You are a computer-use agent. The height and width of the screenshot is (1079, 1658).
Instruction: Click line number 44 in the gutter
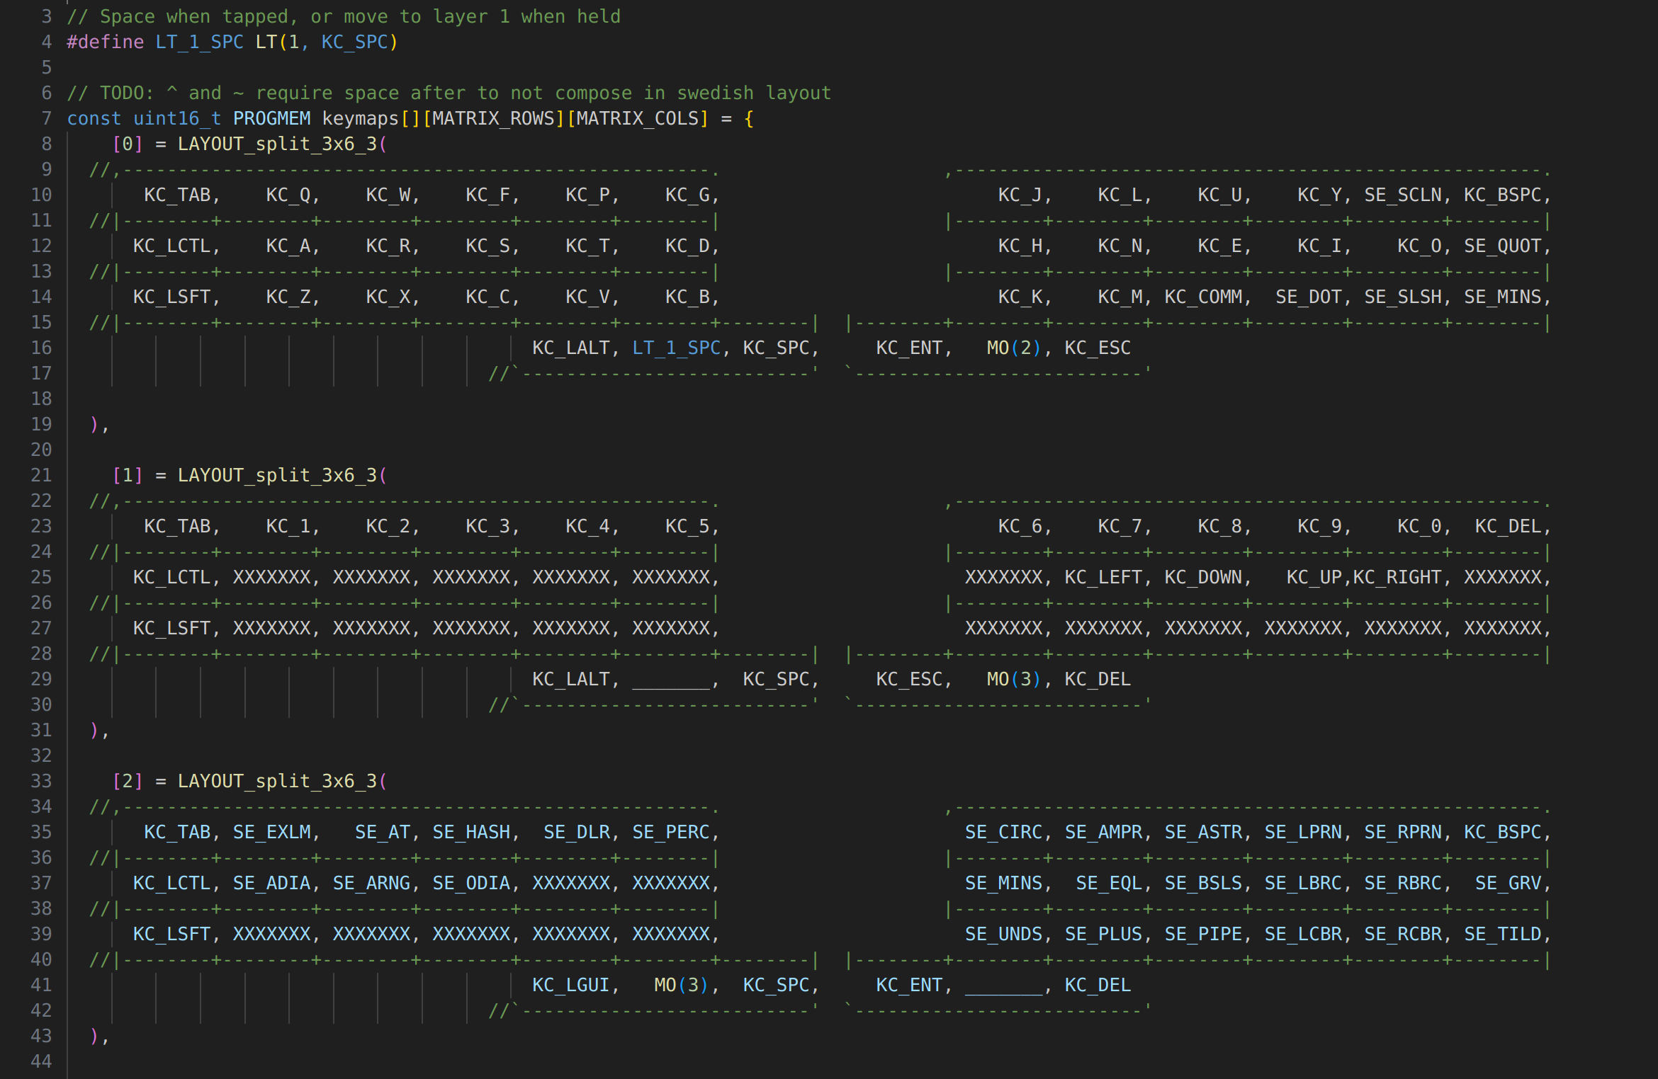click(x=41, y=1061)
